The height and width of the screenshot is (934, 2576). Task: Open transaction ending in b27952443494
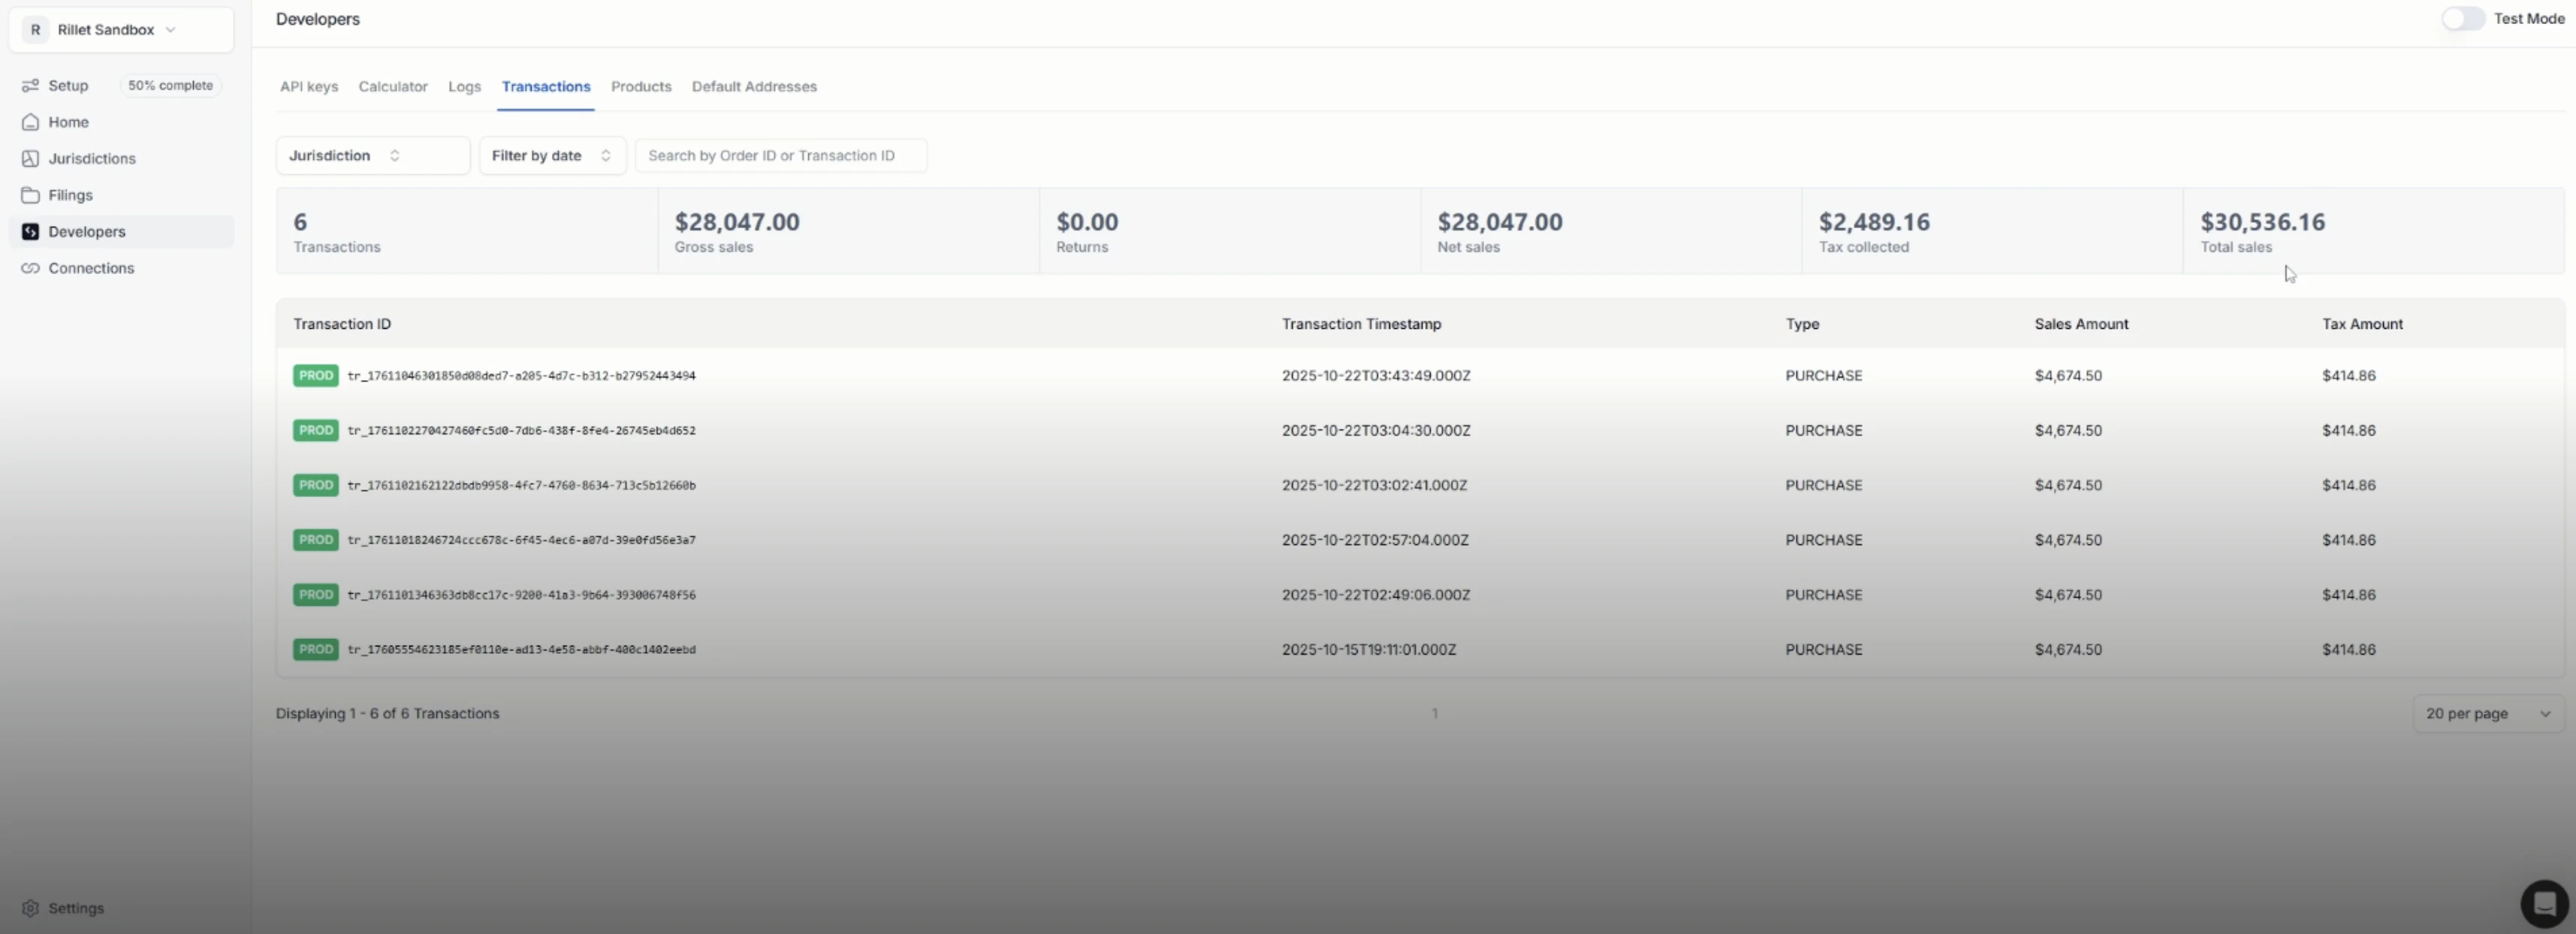[x=521, y=376]
